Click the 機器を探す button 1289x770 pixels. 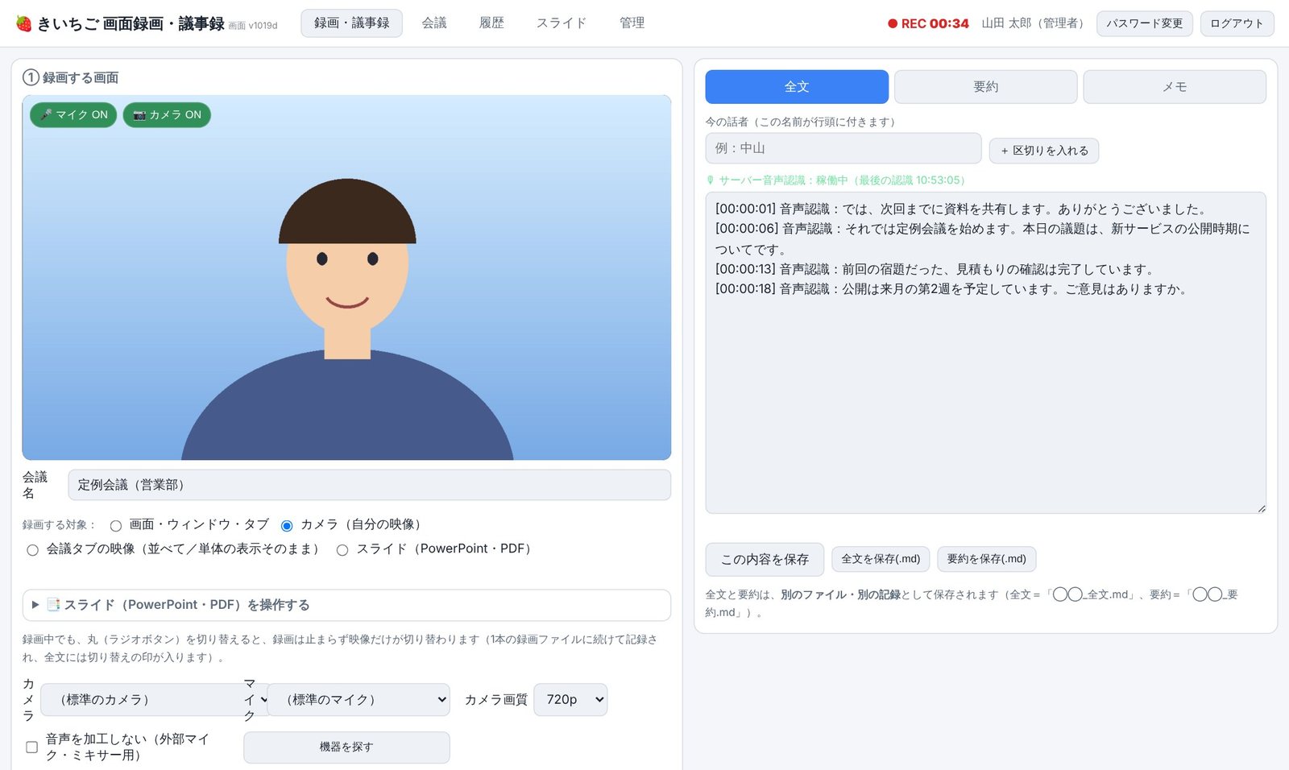tap(346, 747)
